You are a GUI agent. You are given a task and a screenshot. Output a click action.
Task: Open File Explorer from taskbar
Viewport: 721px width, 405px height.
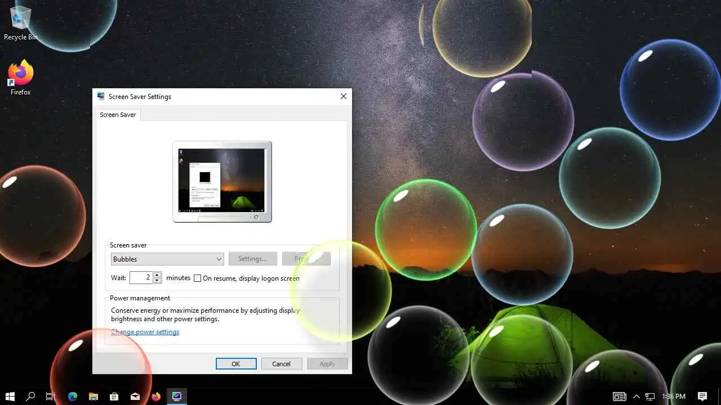(94, 396)
